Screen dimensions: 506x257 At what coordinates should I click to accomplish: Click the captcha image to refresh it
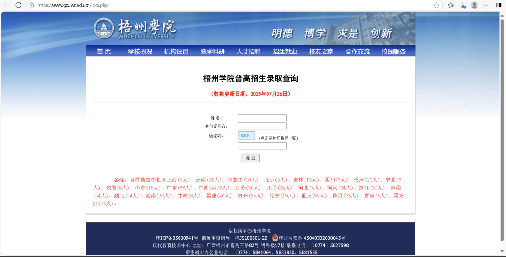[247, 136]
